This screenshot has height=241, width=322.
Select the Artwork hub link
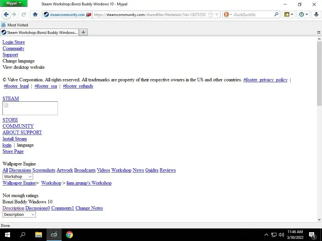65,170
